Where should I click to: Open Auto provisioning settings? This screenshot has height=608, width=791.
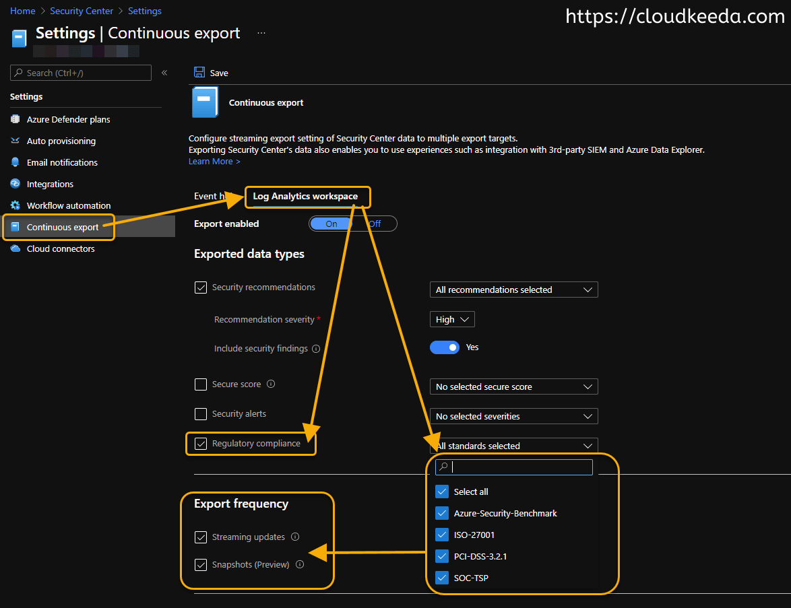tap(61, 141)
